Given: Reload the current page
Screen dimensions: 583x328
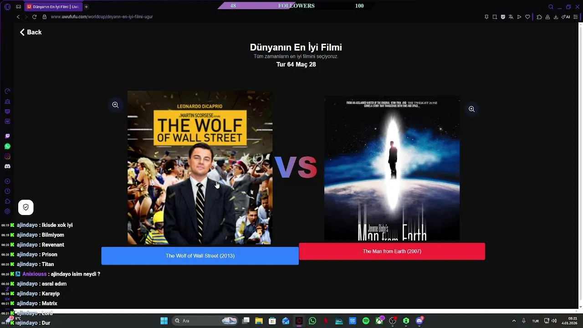Looking at the screenshot, I should click(34, 17).
